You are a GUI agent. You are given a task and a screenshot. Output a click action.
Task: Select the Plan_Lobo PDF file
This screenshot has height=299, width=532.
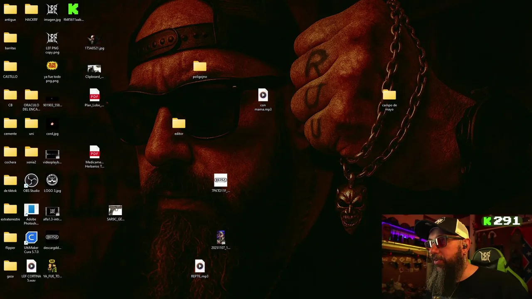pyautogui.click(x=94, y=95)
